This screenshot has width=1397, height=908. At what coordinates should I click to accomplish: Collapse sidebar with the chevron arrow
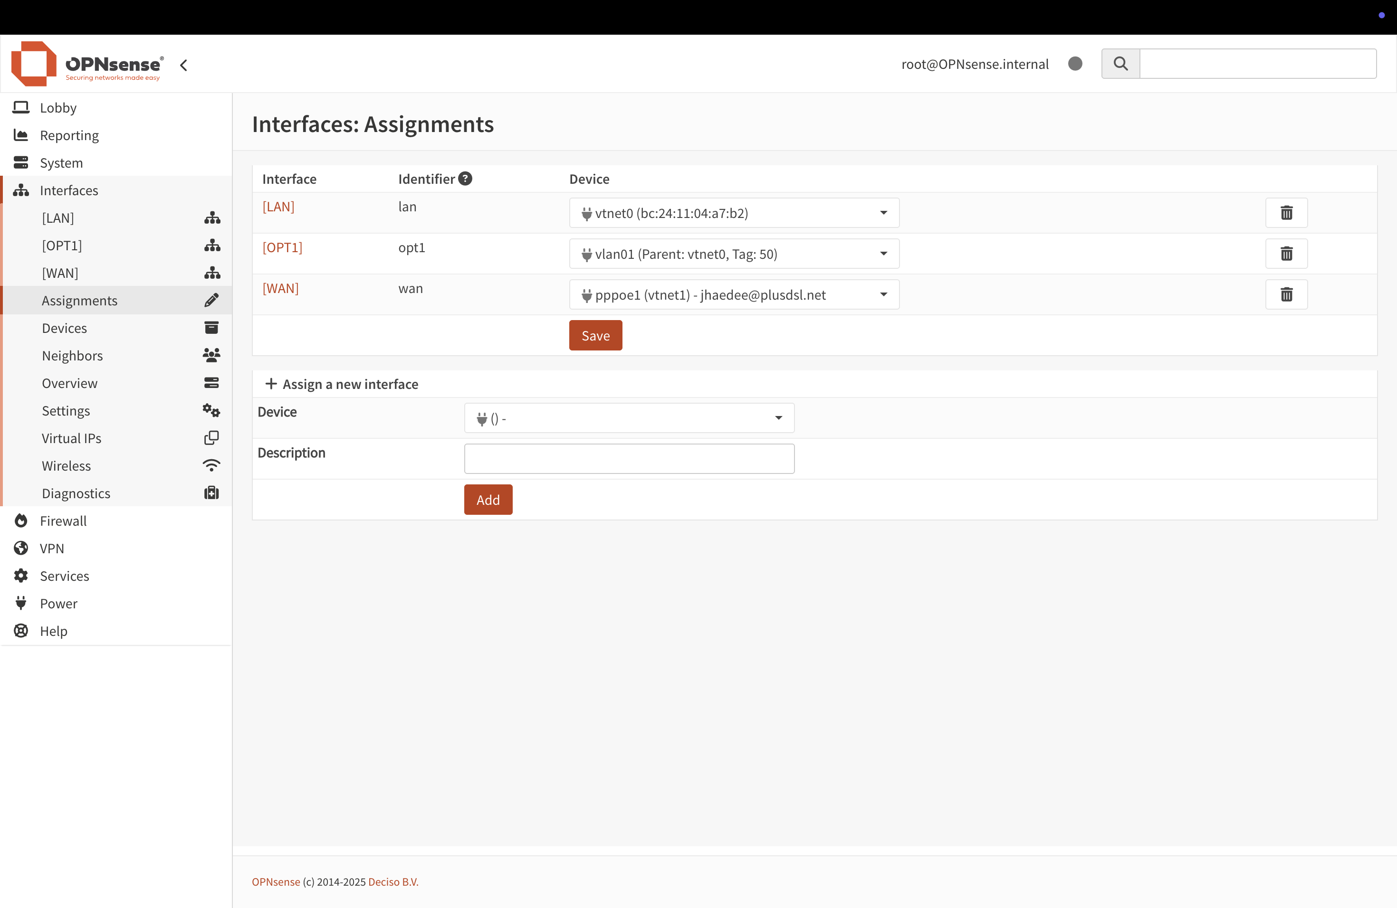click(x=184, y=65)
